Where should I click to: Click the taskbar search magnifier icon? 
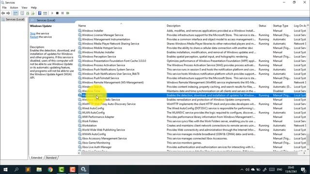pos(16,170)
